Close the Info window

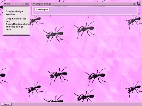pos(28,4)
